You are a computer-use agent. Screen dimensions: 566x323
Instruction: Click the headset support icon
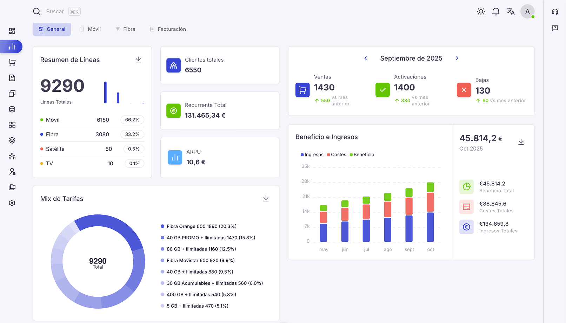[x=554, y=12]
